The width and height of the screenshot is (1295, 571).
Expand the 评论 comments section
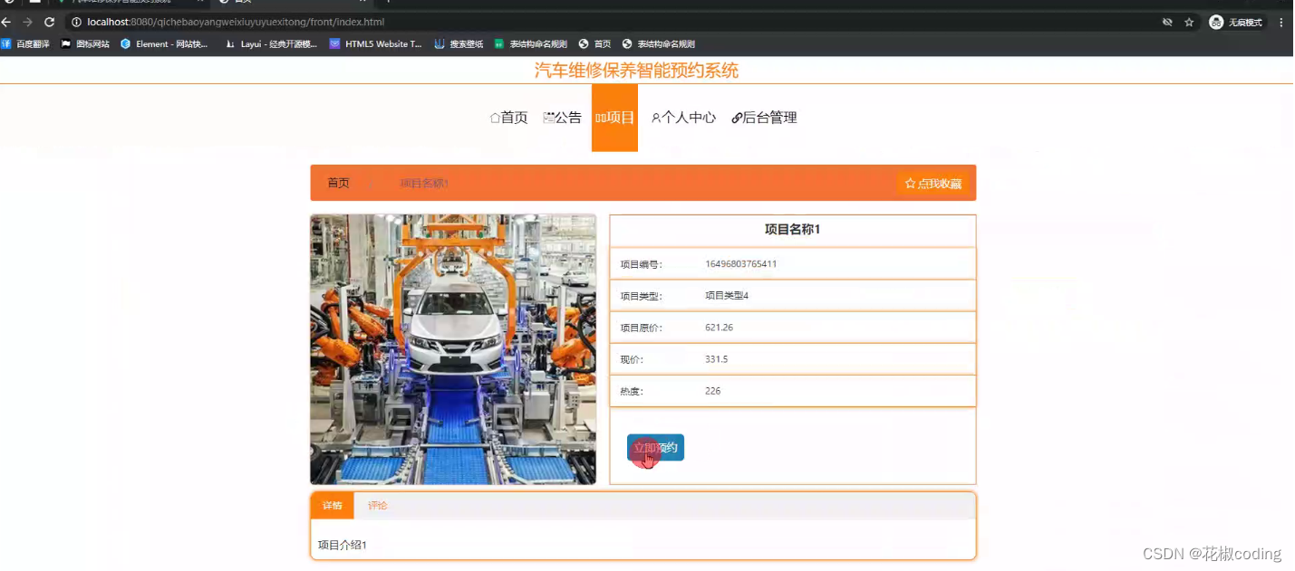click(x=378, y=505)
